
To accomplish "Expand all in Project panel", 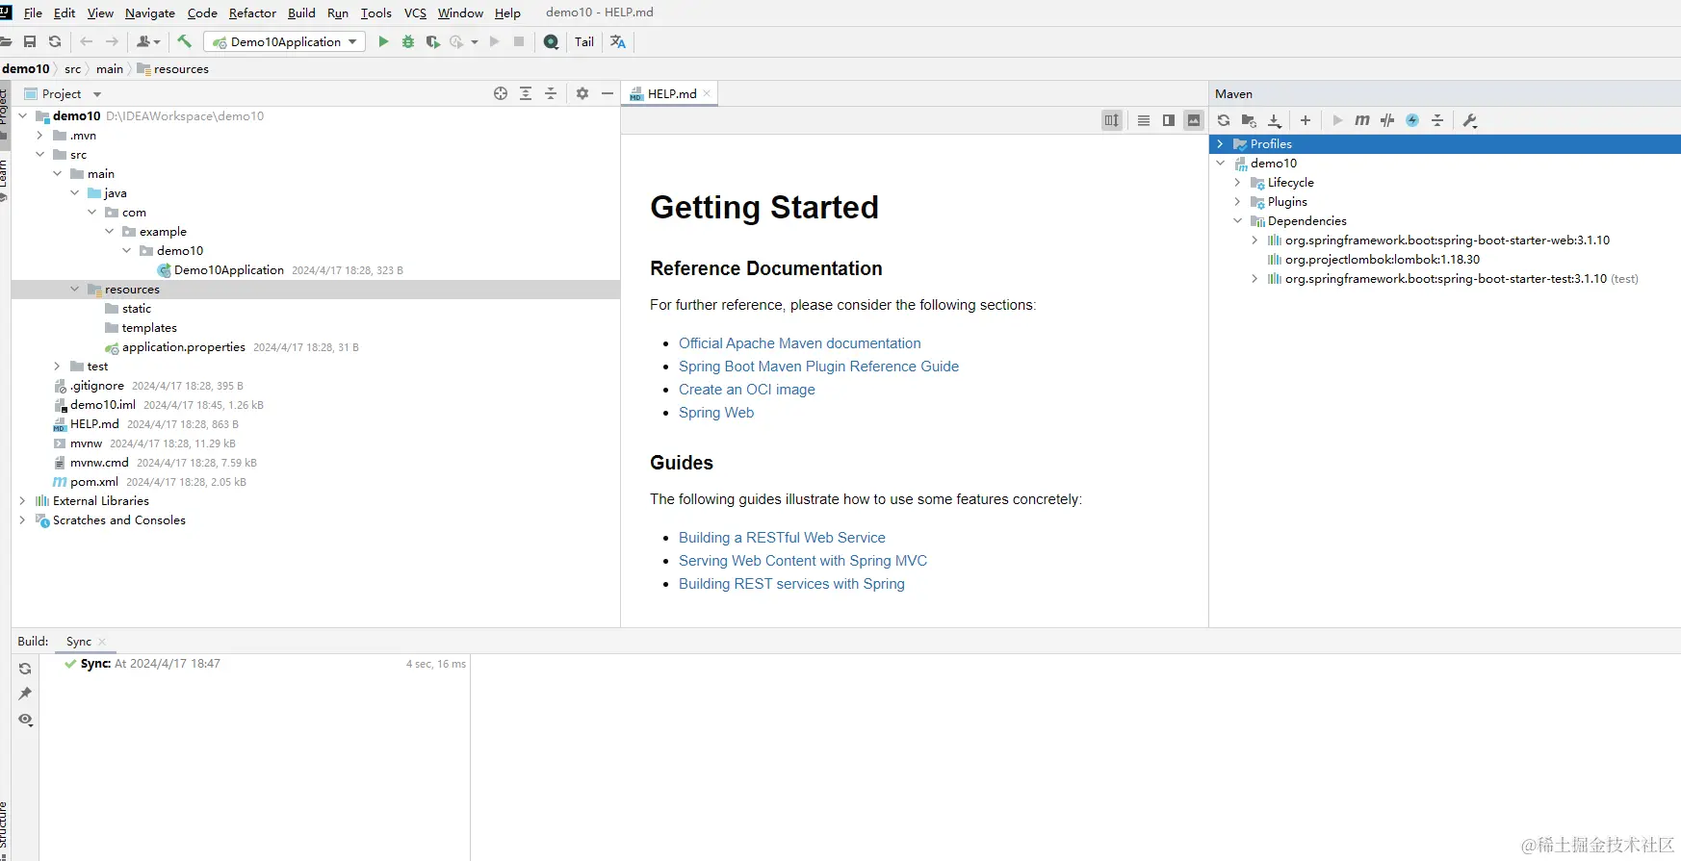I will [x=526, y=93].
